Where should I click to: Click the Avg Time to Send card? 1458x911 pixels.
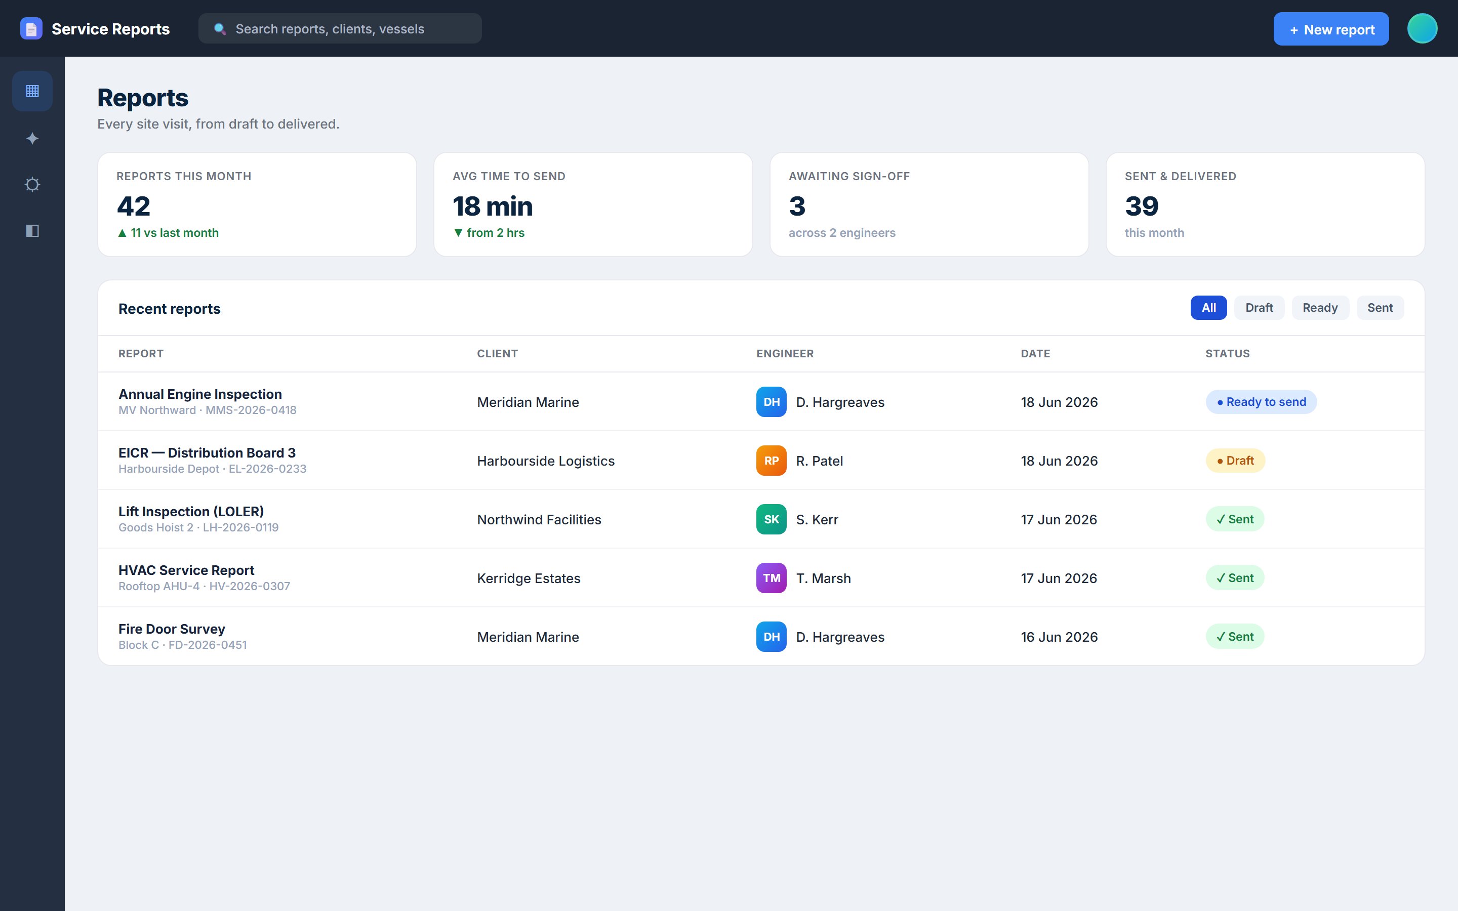[x=593, y=204]
